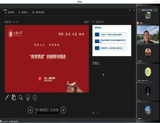Expand the 显示设置 dropdown
The image size is (160, 123).
click(x=24, y=12)
